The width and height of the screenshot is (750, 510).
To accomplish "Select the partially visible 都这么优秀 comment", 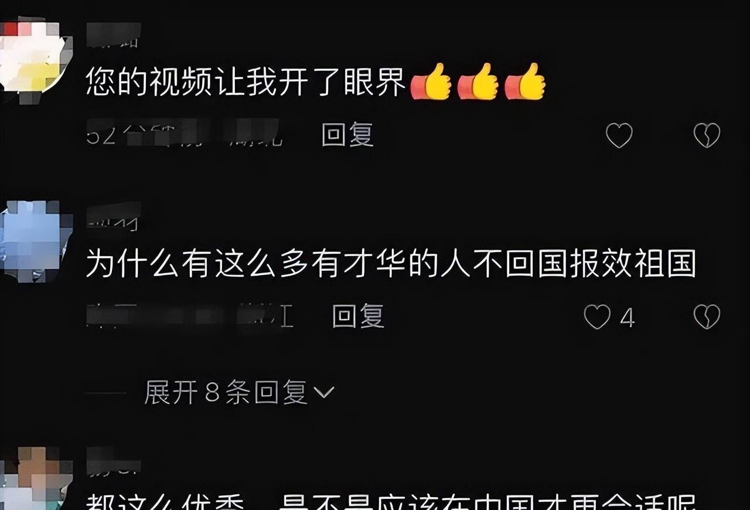I will 391,501.
